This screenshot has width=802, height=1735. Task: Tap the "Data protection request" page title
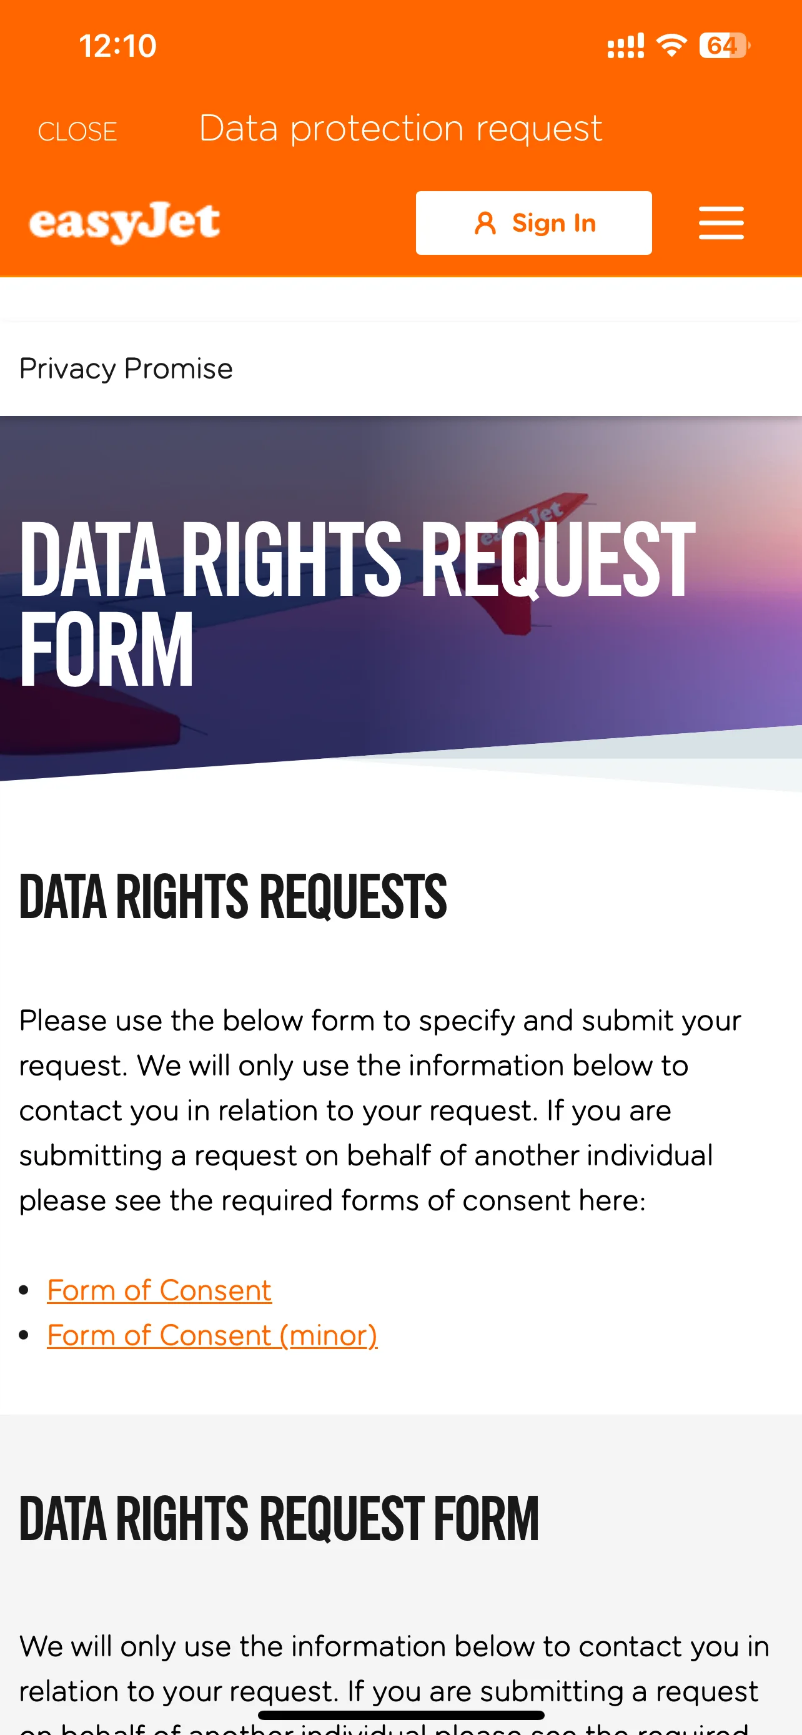[400, 128]
